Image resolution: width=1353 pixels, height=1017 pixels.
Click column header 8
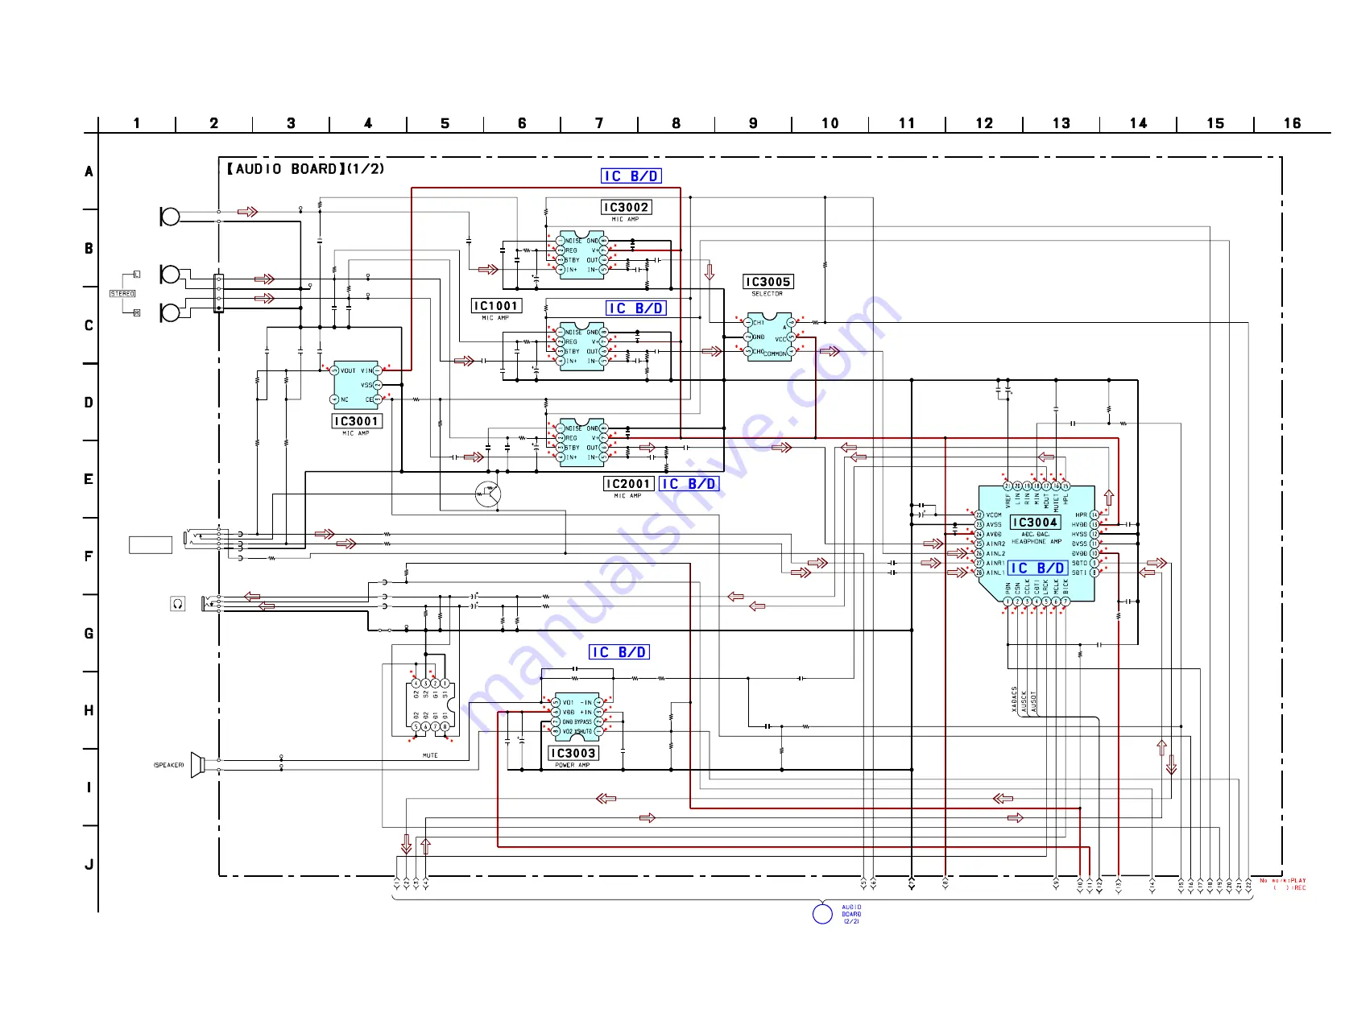(x=676, y=123)
